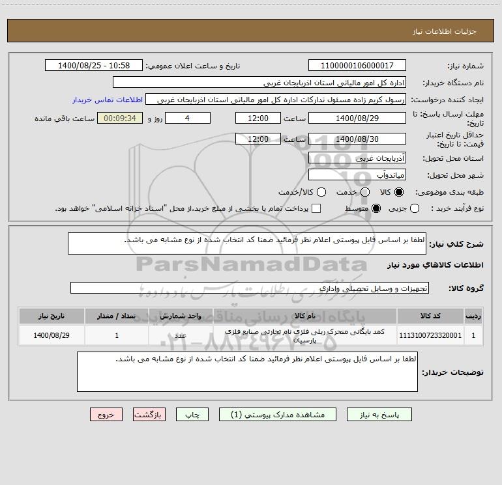Click the پاسخ به نیاز button
The image size is (502, 485).
click(379, 415)
